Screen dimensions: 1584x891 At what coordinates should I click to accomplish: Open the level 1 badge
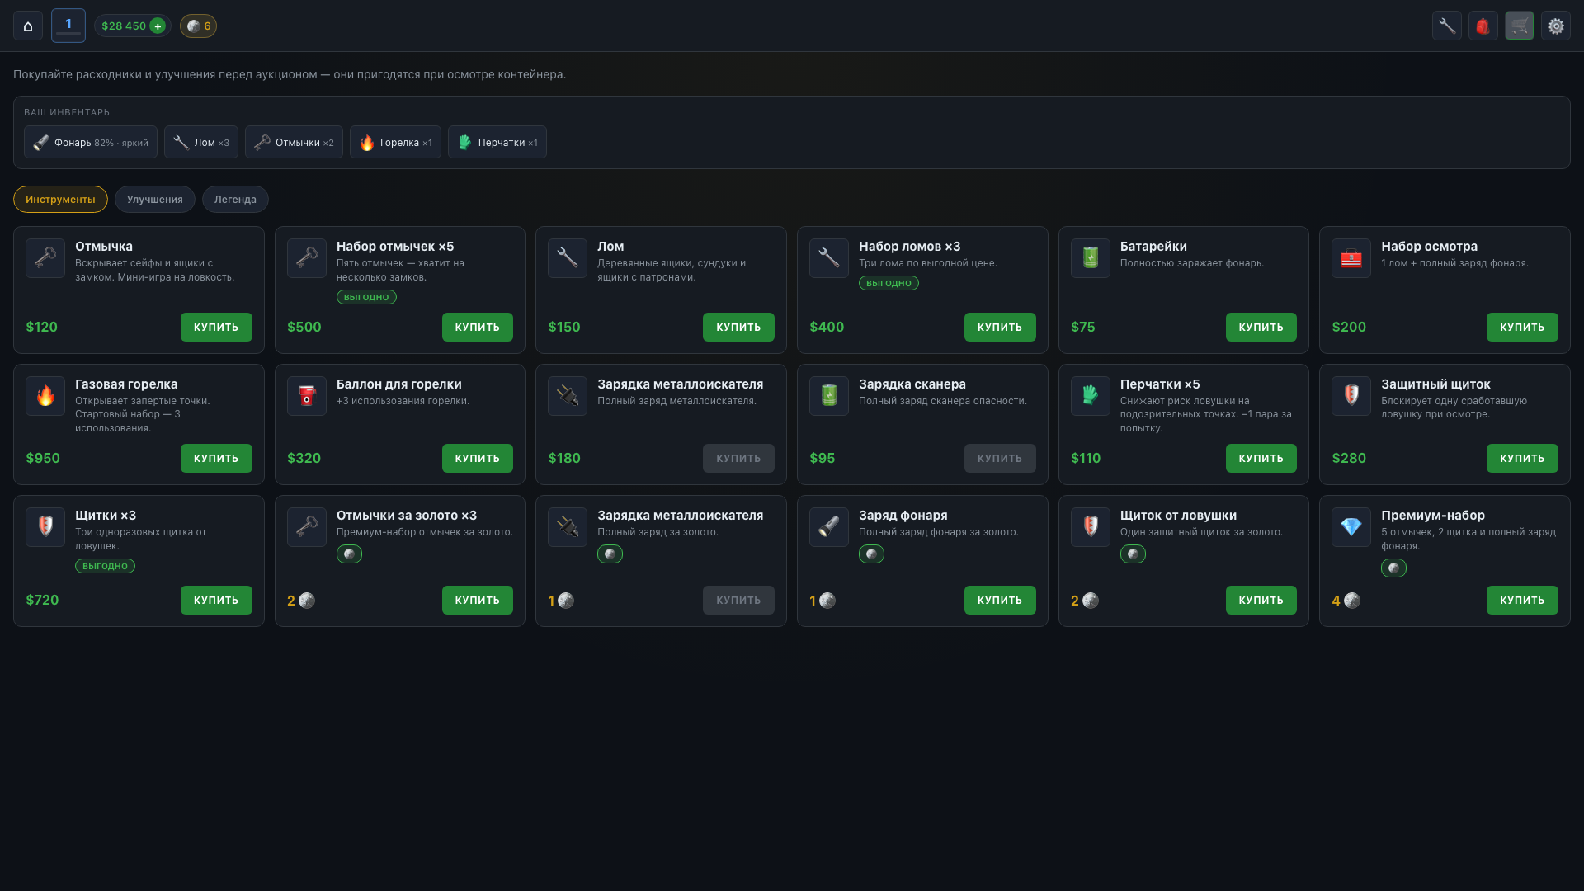pos(68,26)
